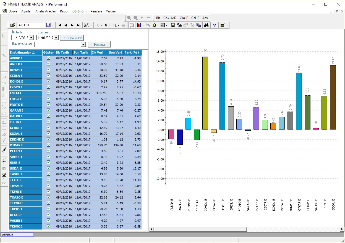Jump to the first record arrow
The height and width of the screenshot is (243, 345).
point(59,25)
